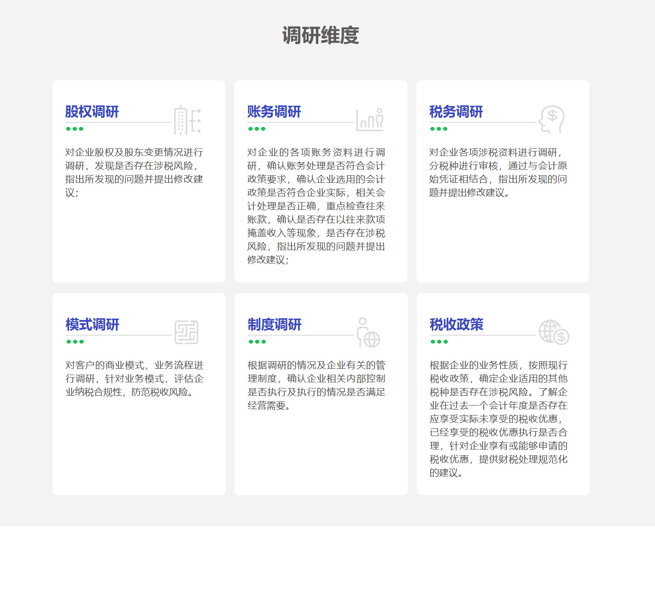655x605 pixels.
Task: Click the green dots under 税务调研
Action: pyautogui.click(x=439, y=129)
